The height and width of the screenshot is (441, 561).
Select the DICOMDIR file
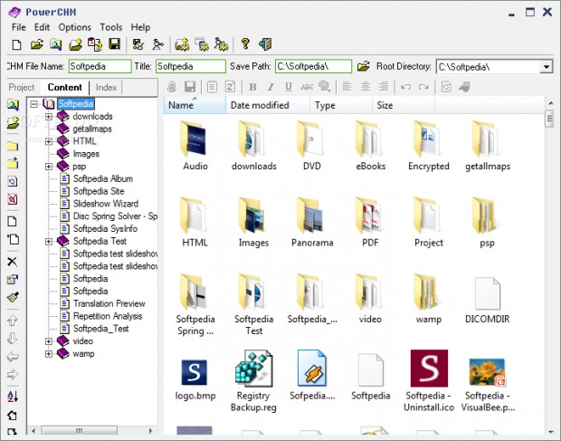tap(488, 299)
